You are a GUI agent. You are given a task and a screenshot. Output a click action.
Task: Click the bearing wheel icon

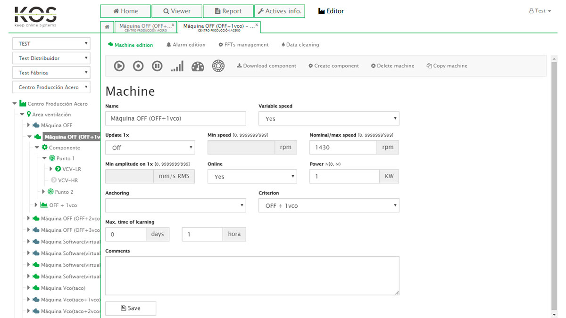click(x=218, y=66)
